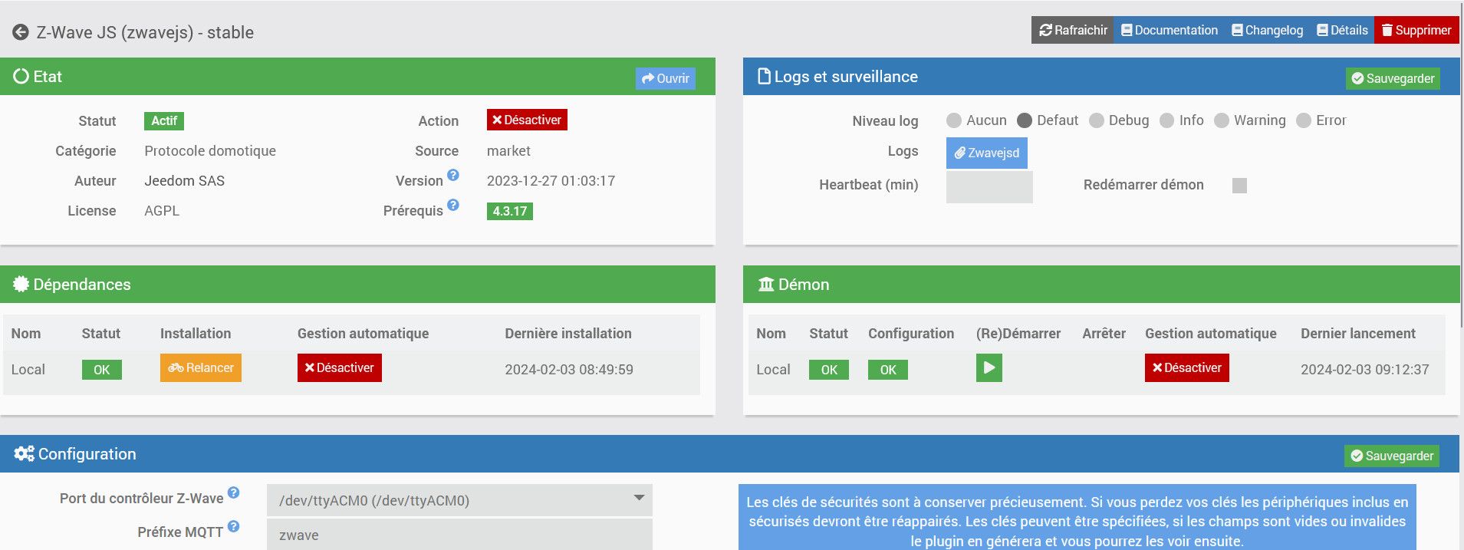Click the back arrow next to Z-Wave JS
1464x550 pixels.
pos(21,32)
